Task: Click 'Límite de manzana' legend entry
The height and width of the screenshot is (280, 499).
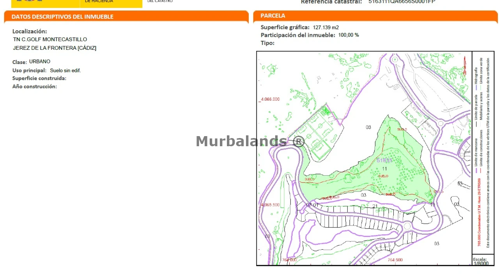Action: [x=476, y=152]
